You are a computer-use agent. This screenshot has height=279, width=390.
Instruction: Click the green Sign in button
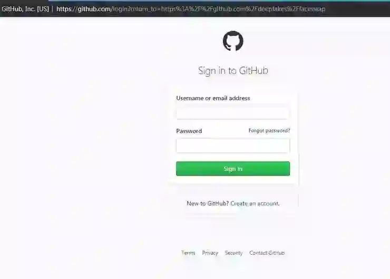click(233, 168)
